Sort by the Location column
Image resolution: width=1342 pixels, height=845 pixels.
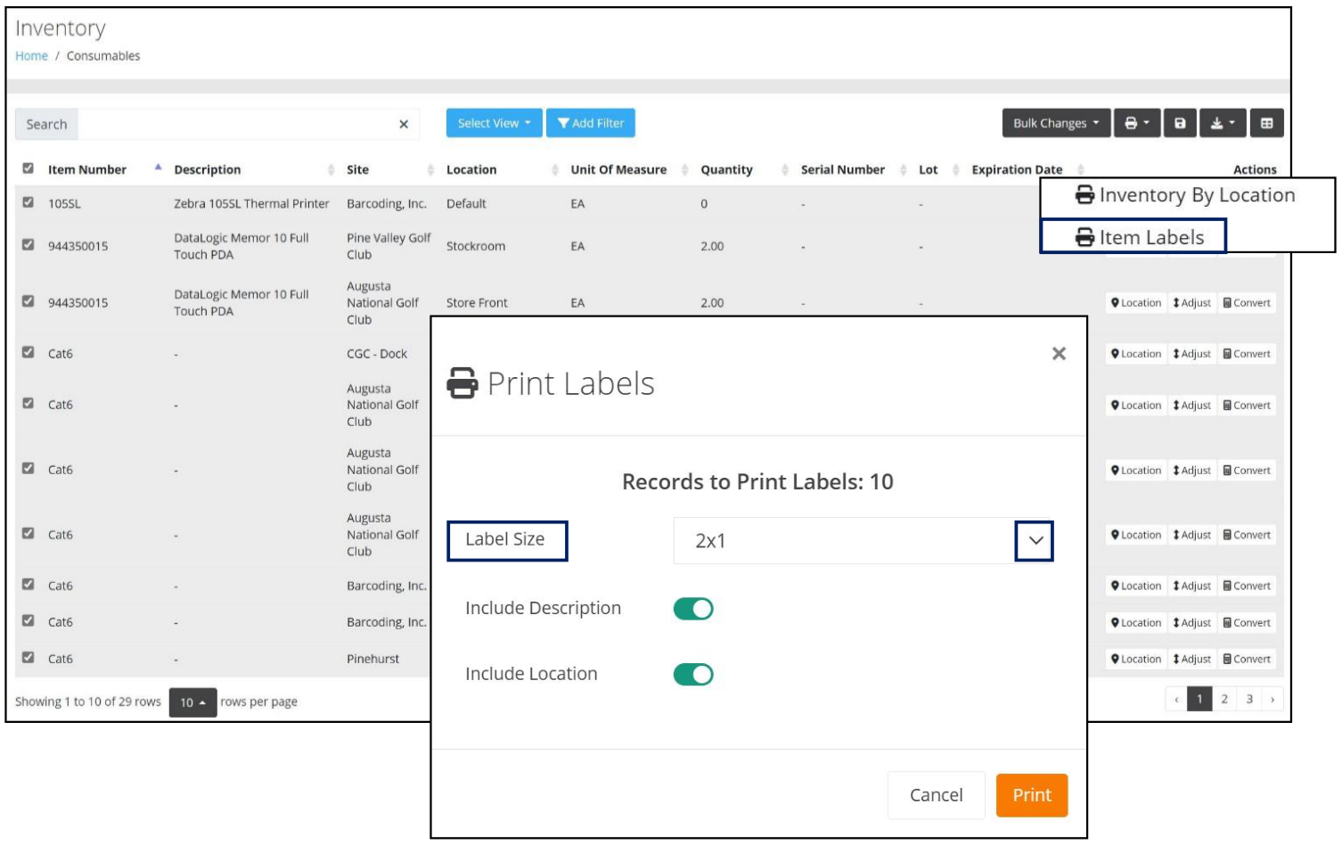[x=555, y=169]
